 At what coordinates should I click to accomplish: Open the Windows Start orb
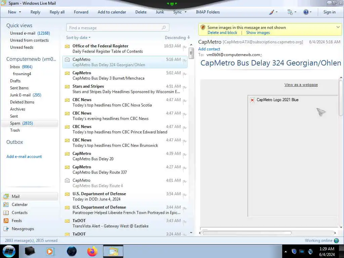click(9, 251)
